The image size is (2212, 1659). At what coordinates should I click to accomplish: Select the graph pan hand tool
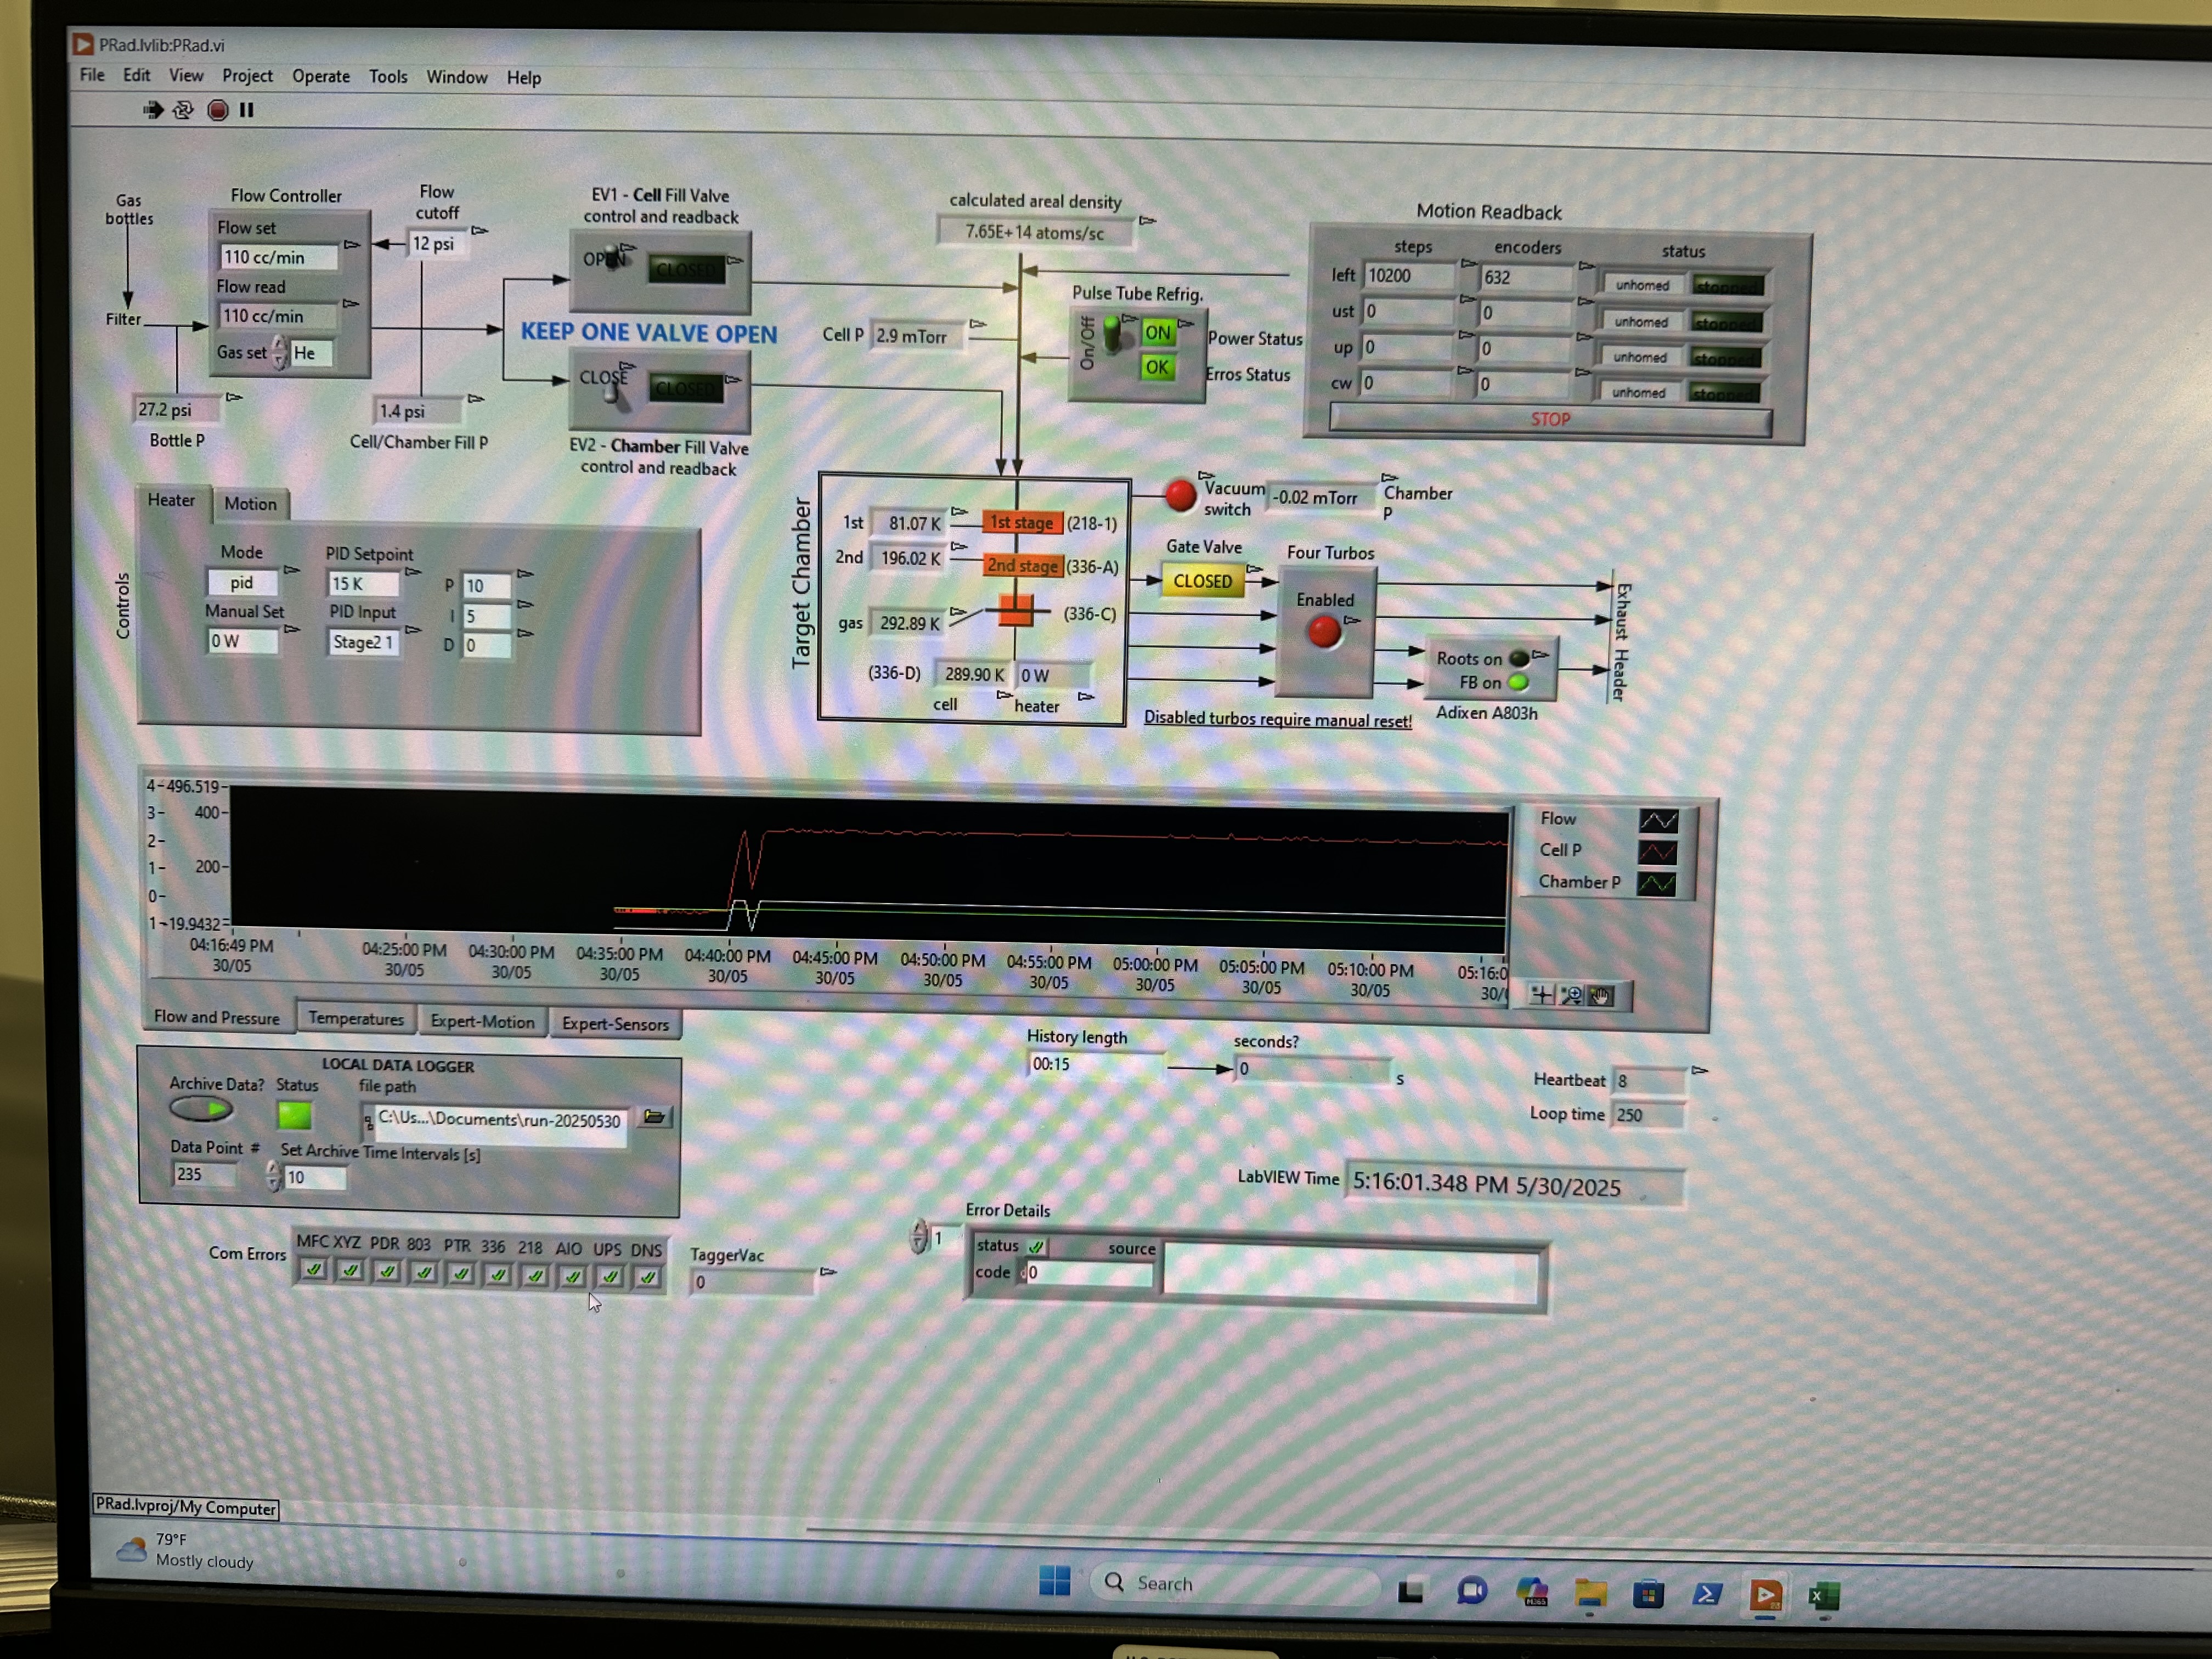[x=1601, y=996]
